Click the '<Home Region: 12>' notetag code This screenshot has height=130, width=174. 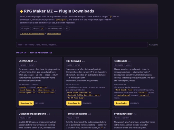click(x=46, y=90)
